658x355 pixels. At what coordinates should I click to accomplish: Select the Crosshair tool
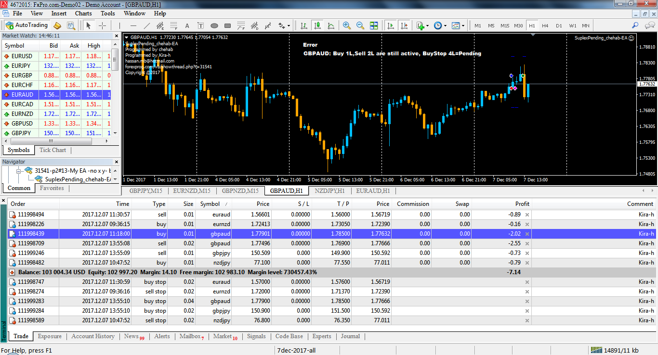(x=103, y=25)
